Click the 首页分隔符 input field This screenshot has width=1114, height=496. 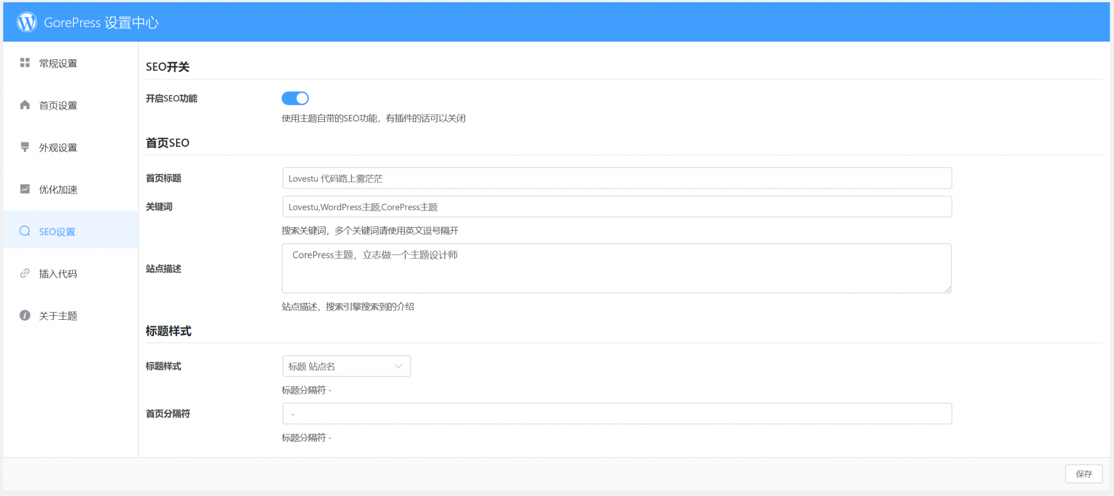tap(617, 414)
